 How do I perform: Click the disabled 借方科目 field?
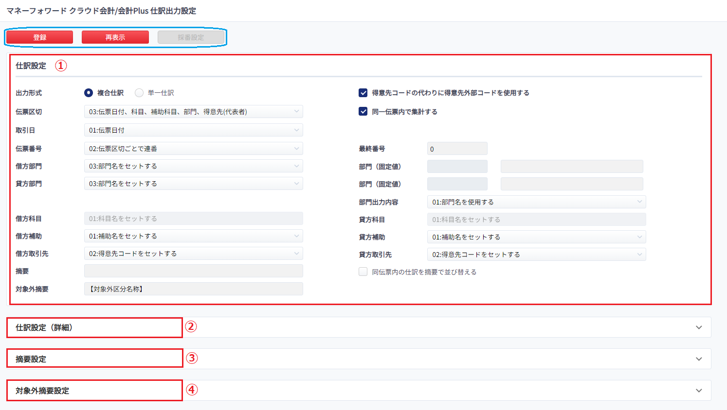click(x=194, y=219)
